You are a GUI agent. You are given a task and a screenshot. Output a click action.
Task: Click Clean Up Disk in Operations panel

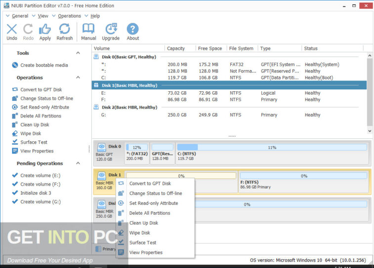35,124
